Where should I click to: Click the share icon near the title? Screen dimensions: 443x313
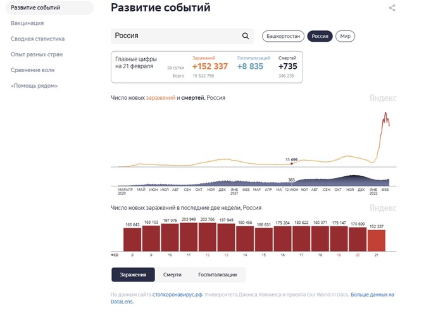(392, 8)
